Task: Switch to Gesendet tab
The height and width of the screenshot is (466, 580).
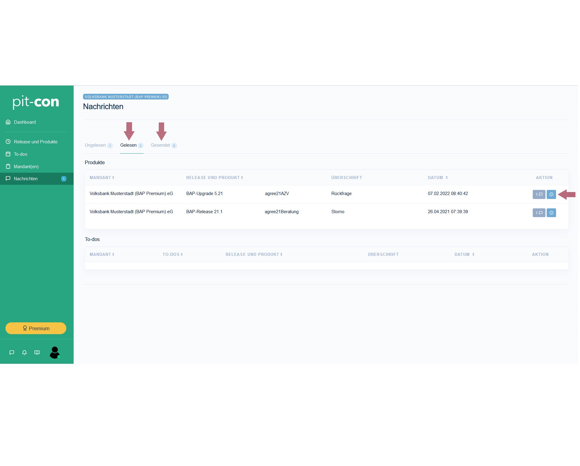Action: coord(164,145)
